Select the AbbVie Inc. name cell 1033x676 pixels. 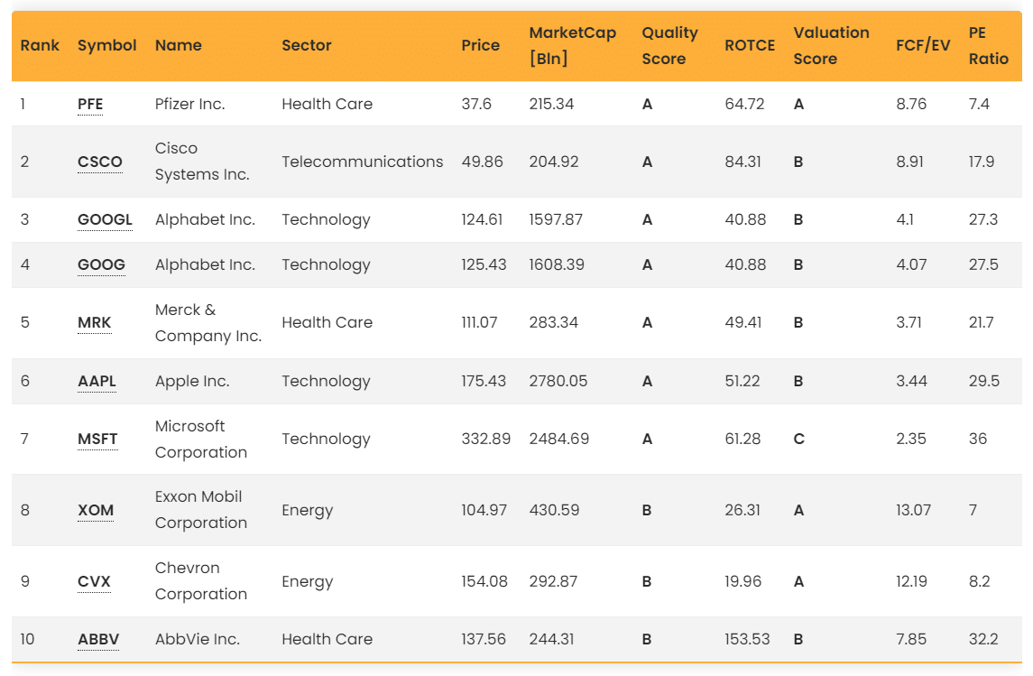(x=198, y=640)
